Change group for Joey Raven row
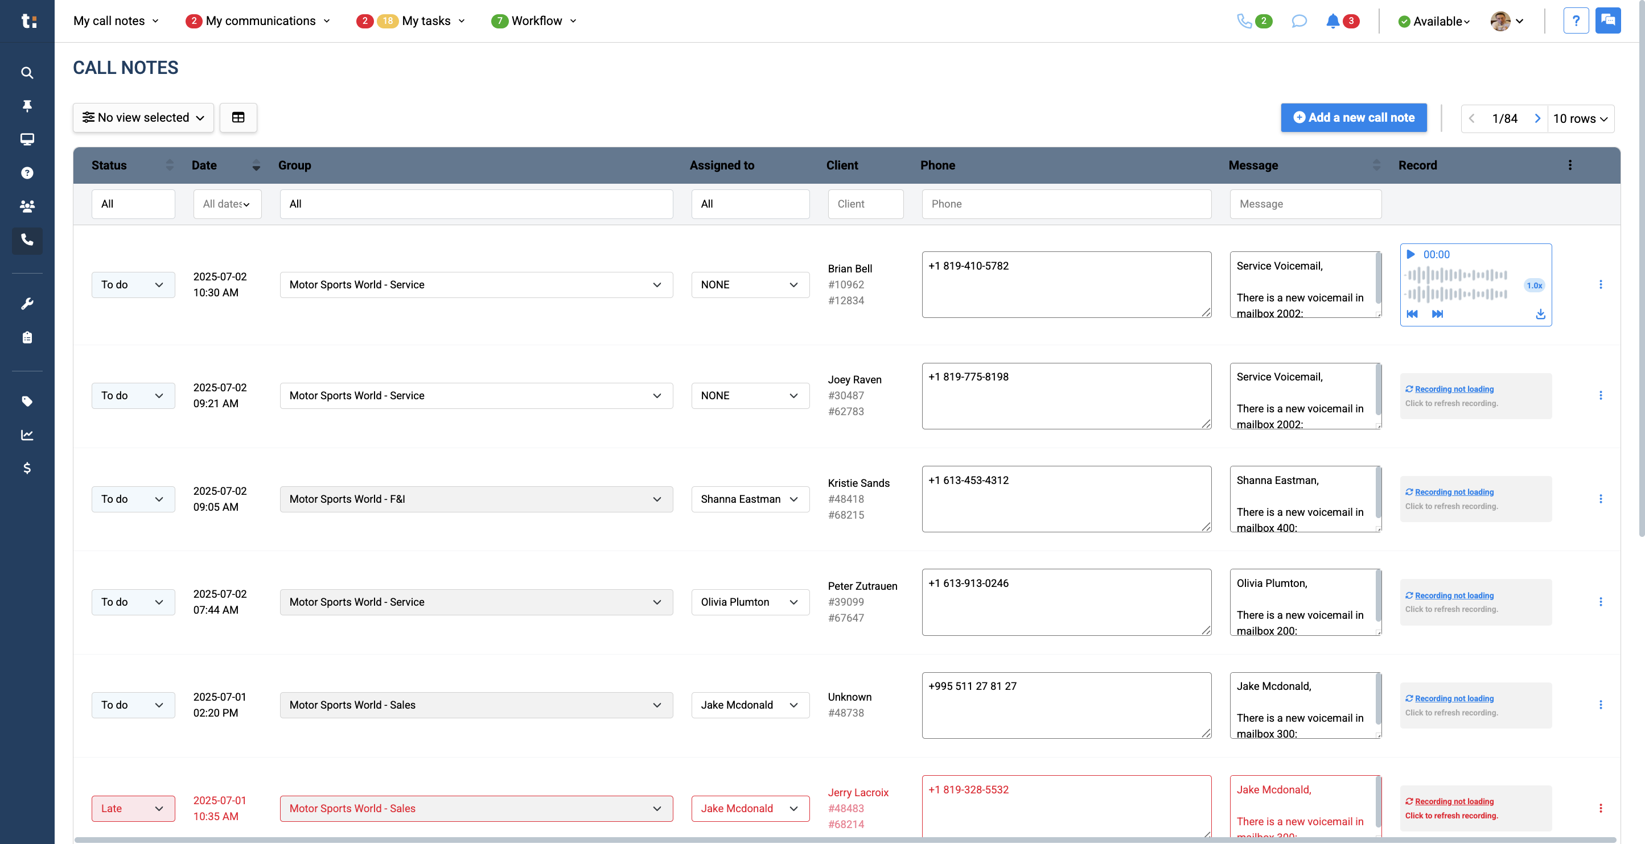Screen dimensions: 1645x844 476,395
